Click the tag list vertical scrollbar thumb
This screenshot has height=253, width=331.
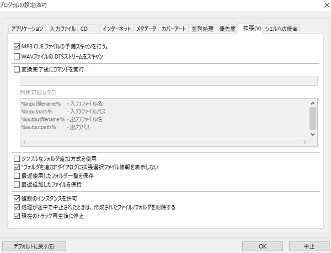tap(313, 118)
